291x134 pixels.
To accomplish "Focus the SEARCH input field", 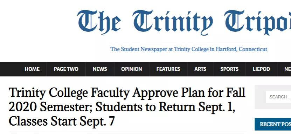I will coord(278,97).
